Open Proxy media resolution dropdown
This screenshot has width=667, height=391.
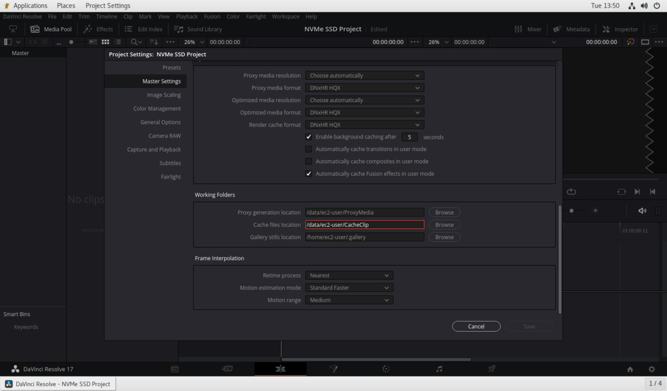(x=364, y=75)
